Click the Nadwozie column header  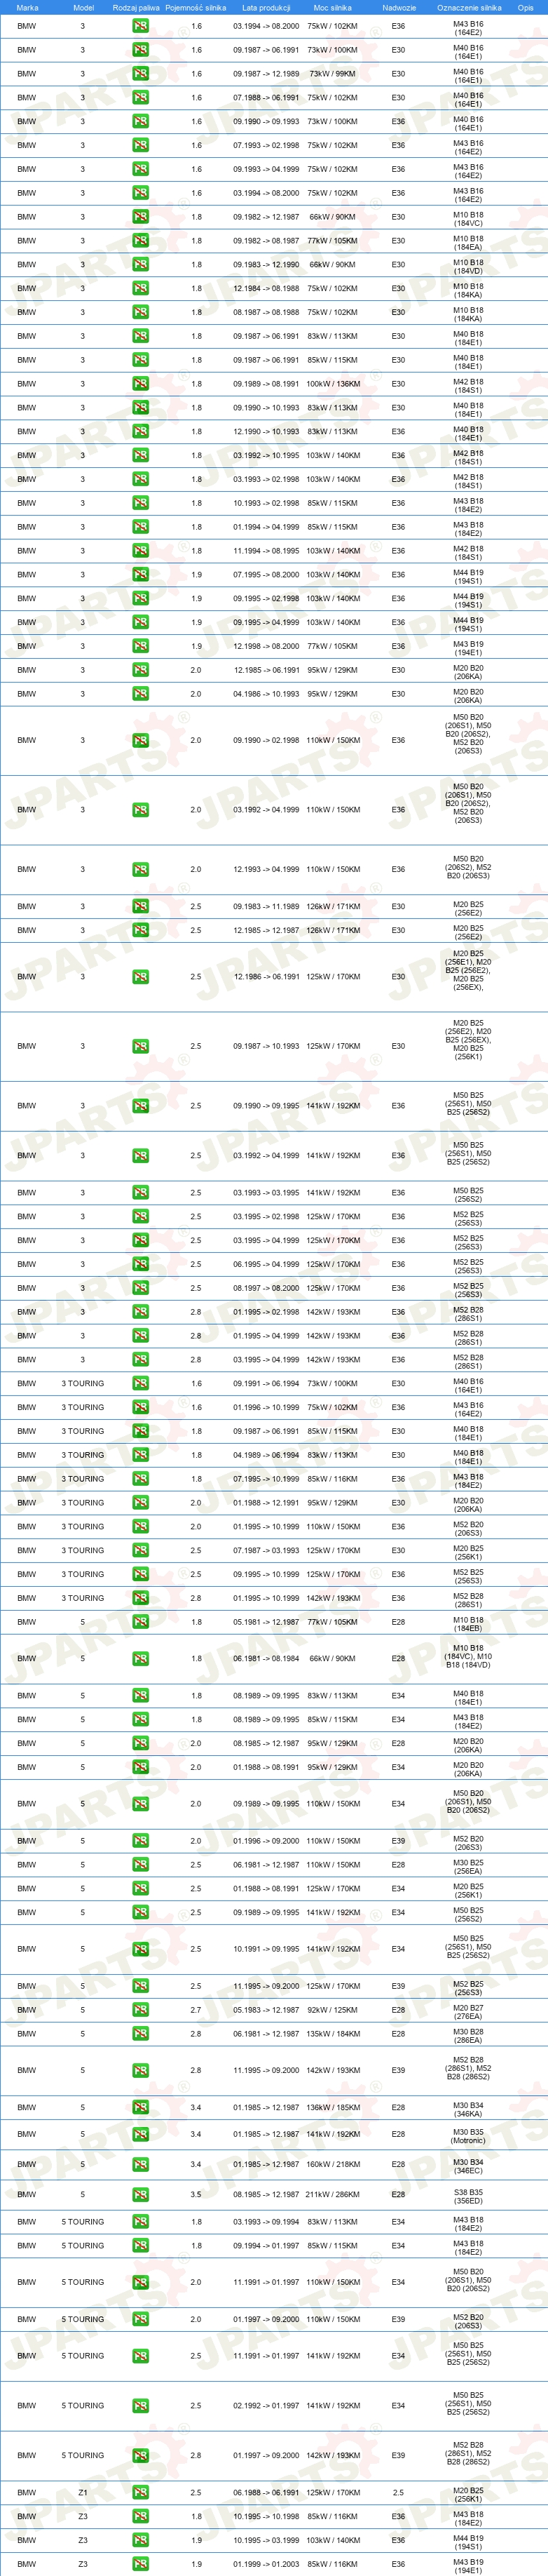(398, 7)
